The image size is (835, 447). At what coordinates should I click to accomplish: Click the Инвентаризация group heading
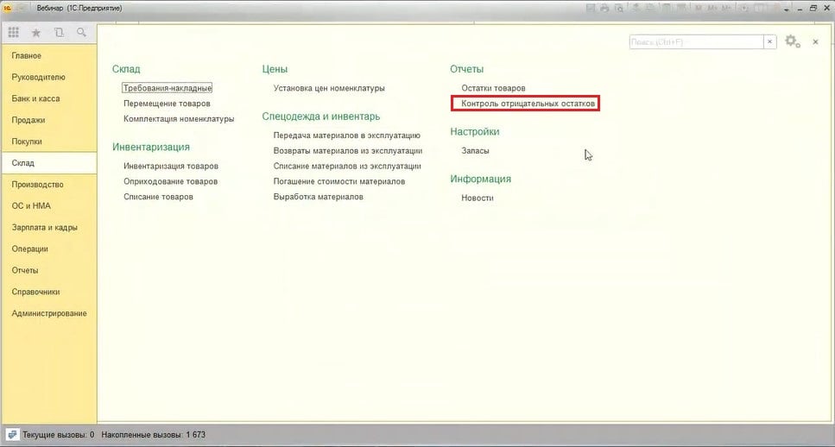coord(151,147)
